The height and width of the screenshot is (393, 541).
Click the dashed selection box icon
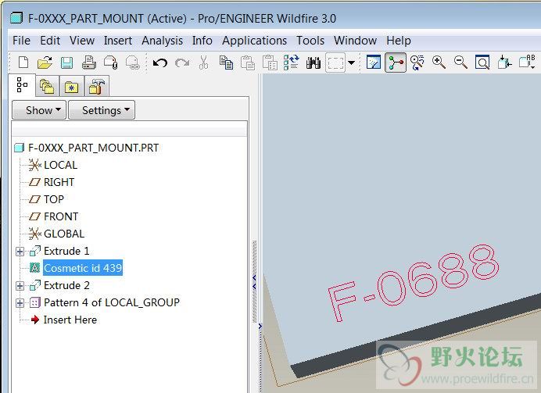335,63
